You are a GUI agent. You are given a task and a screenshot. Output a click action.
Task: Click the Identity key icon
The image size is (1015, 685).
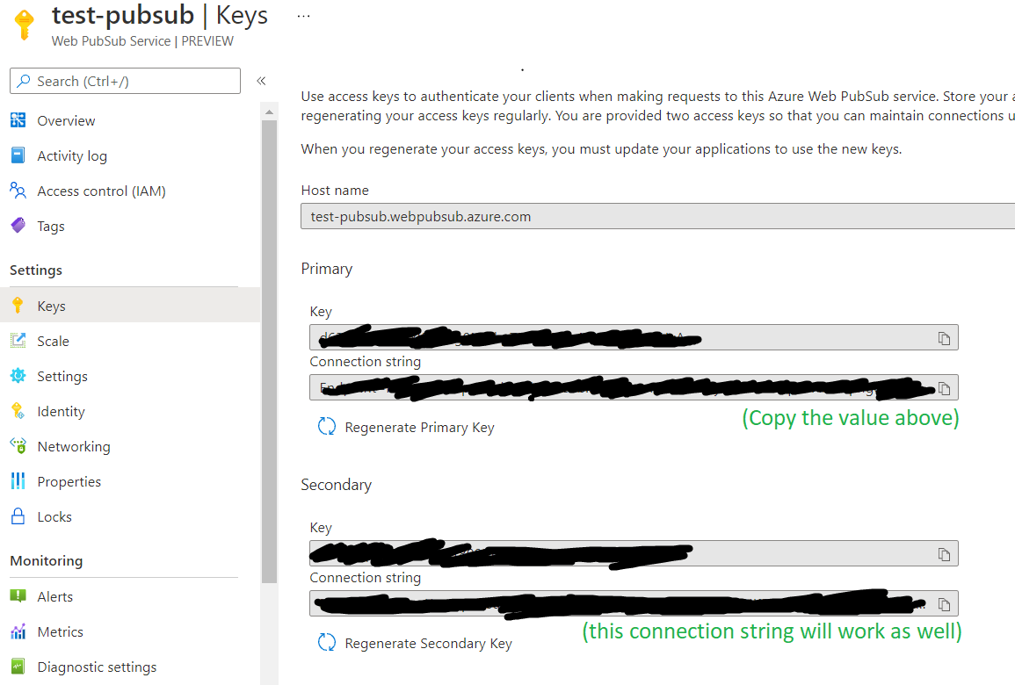pos(18,411)
